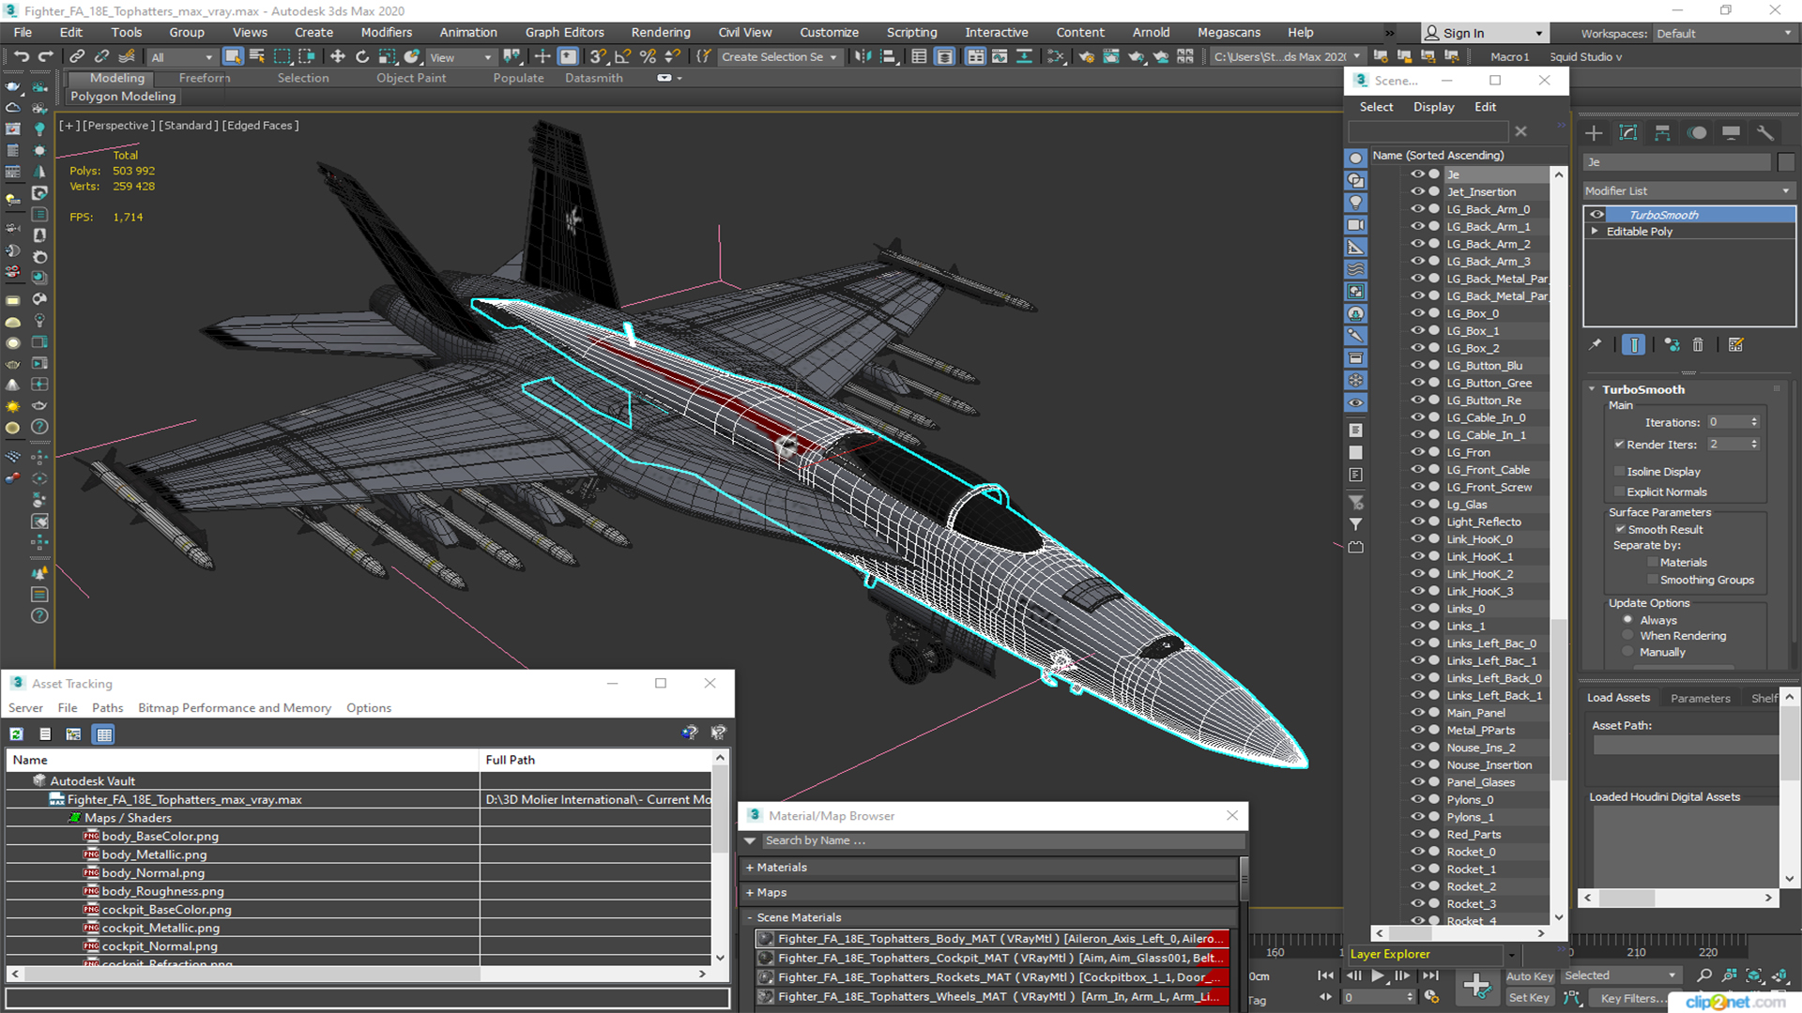Switch to Freeform ribbon tab
The height and width of the screenshot is (1013, 1802).
tap(205, 78)
